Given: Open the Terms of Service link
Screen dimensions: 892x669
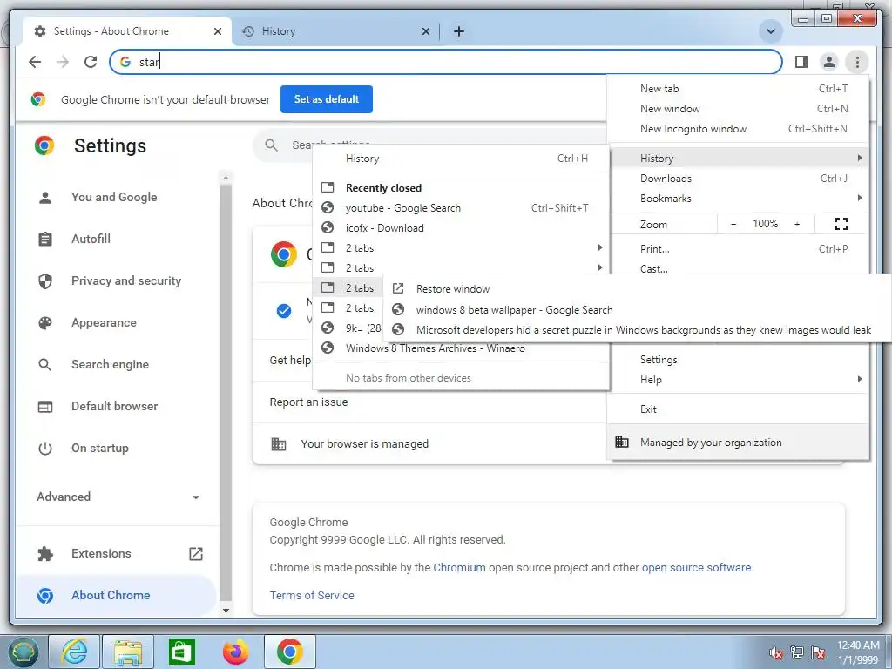Looking at the screenshot, I should [x=312, y=595].
